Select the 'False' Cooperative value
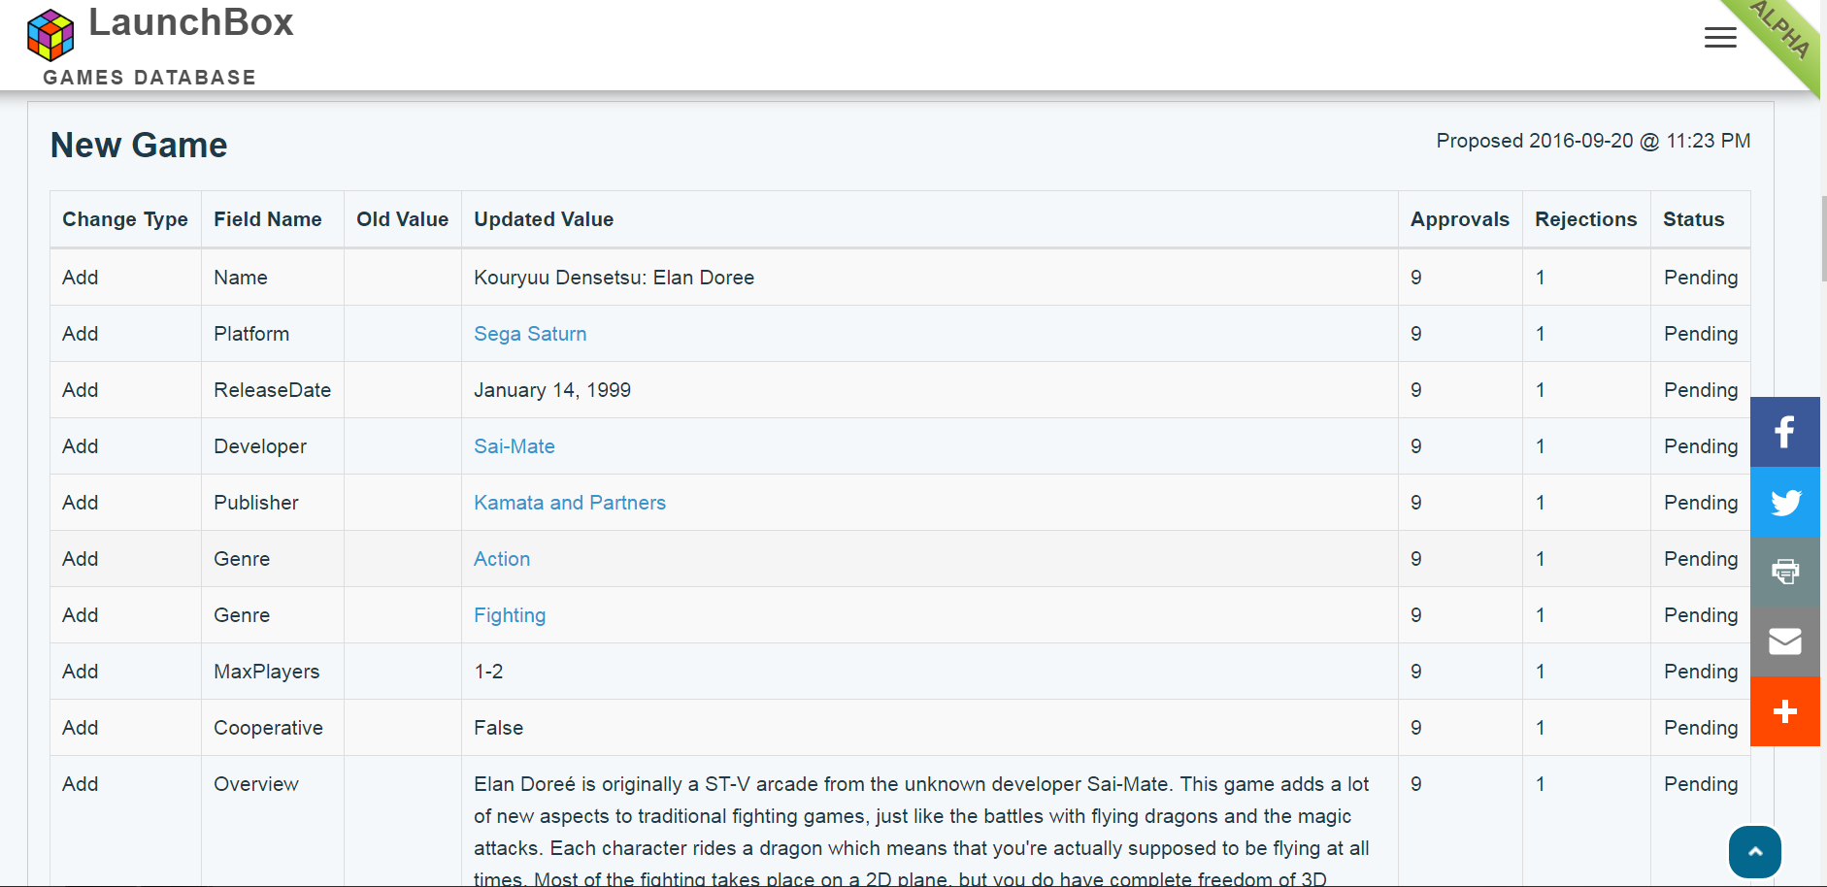 click(498, 728)
